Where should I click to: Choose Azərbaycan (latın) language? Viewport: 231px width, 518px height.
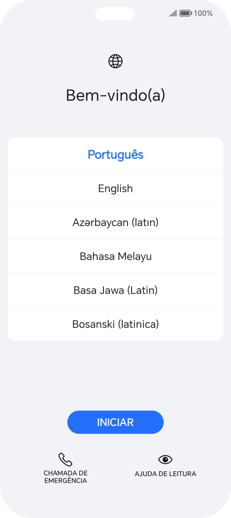(x=115, y=222)
